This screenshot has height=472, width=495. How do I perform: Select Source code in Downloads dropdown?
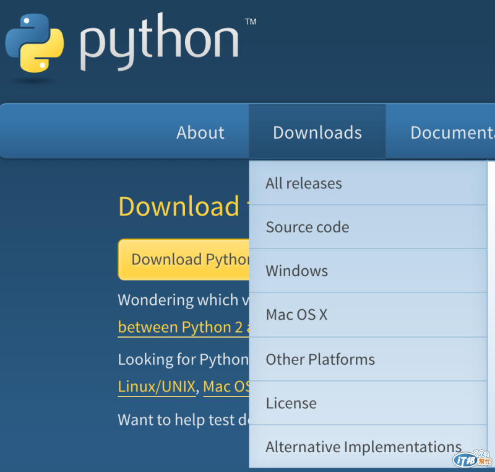click(x=368, y=227)
